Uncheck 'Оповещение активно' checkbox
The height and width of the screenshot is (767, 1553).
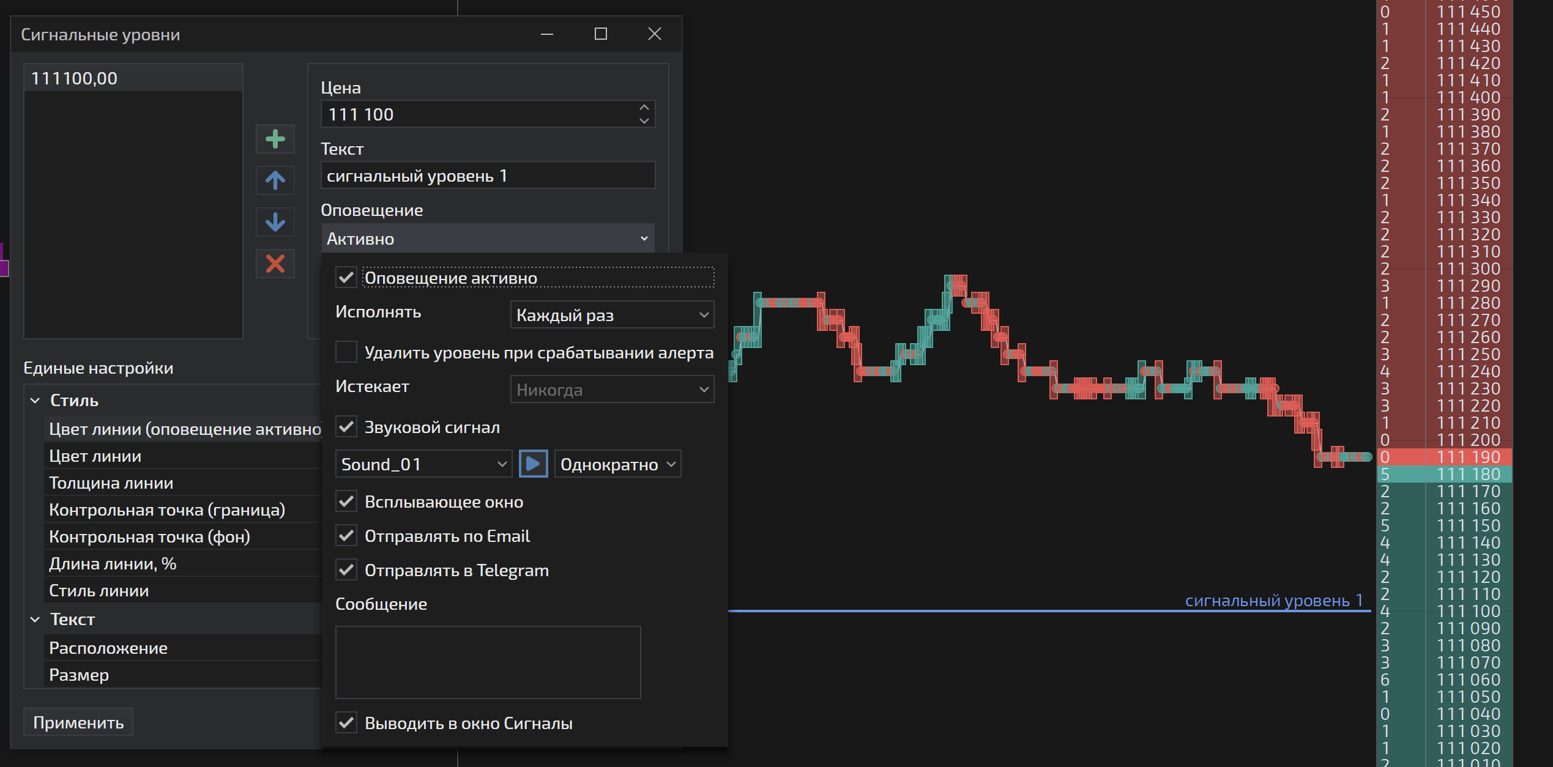tap(346, 278)
